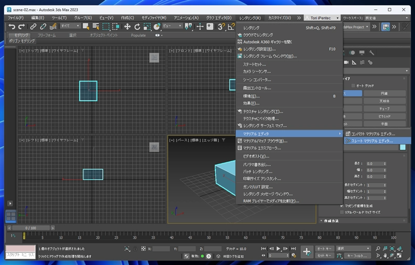
Task: Activate Select and Scale tool
Action: point(147,26)
